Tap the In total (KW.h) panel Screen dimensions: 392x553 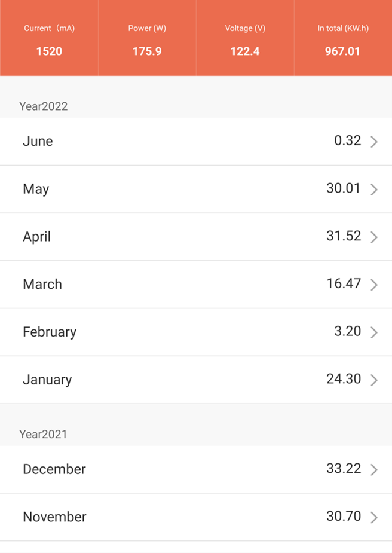click(343, 38)
